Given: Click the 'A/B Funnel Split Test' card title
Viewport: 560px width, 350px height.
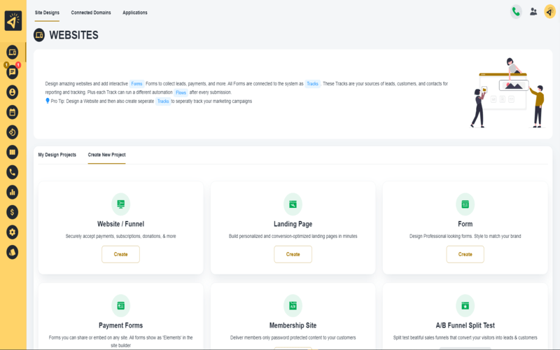Looking at the screenshot, I should pyautogui.click(x=465, y=325).
